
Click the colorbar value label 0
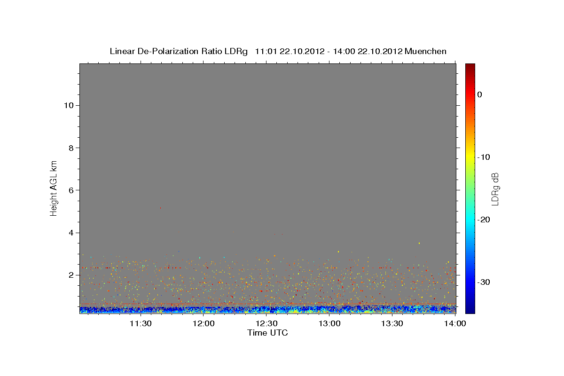(x=480, y=94)
